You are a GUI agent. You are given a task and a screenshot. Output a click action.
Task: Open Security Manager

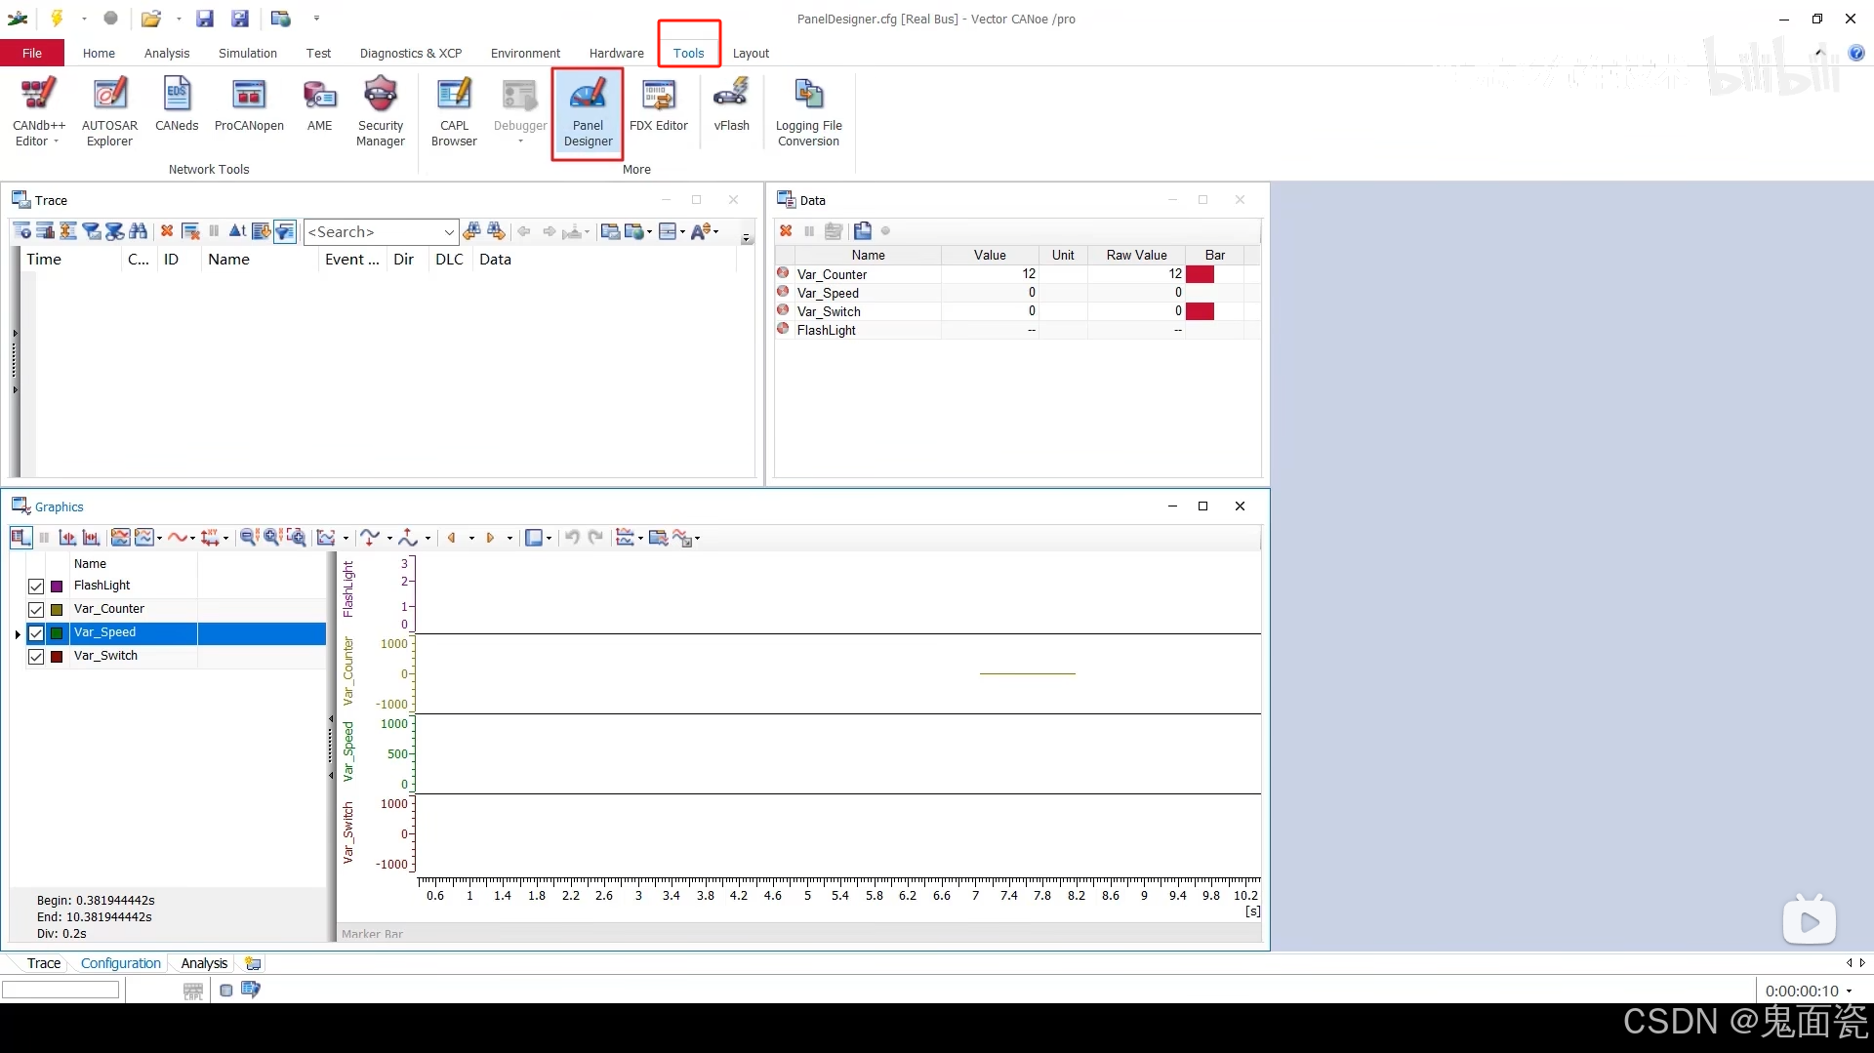(x=381, y=112)
